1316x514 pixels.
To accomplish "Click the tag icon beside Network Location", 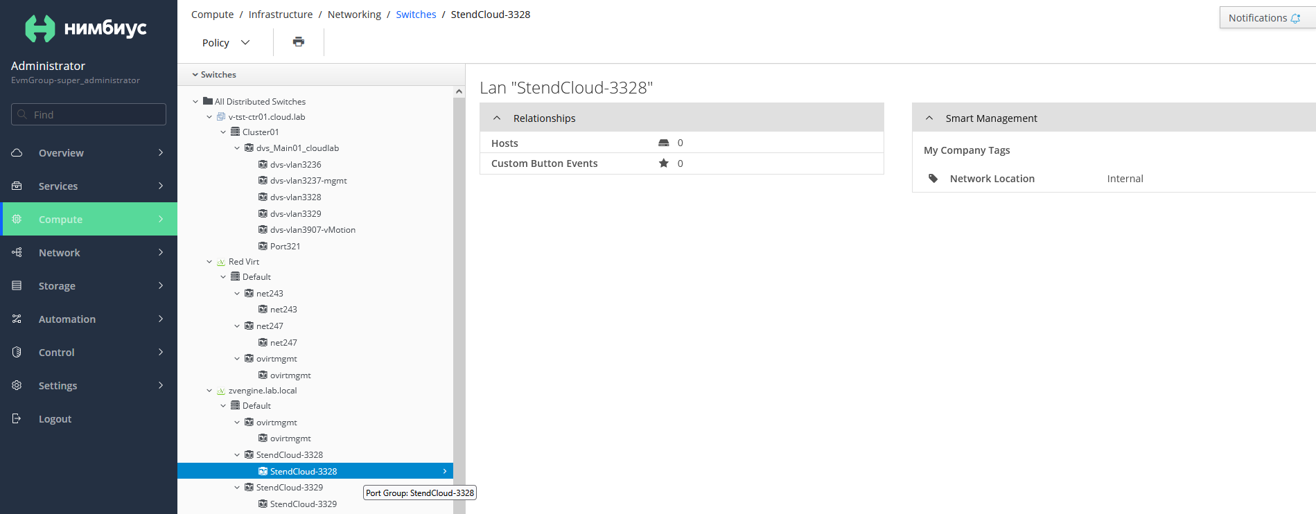I will point(933,179).
